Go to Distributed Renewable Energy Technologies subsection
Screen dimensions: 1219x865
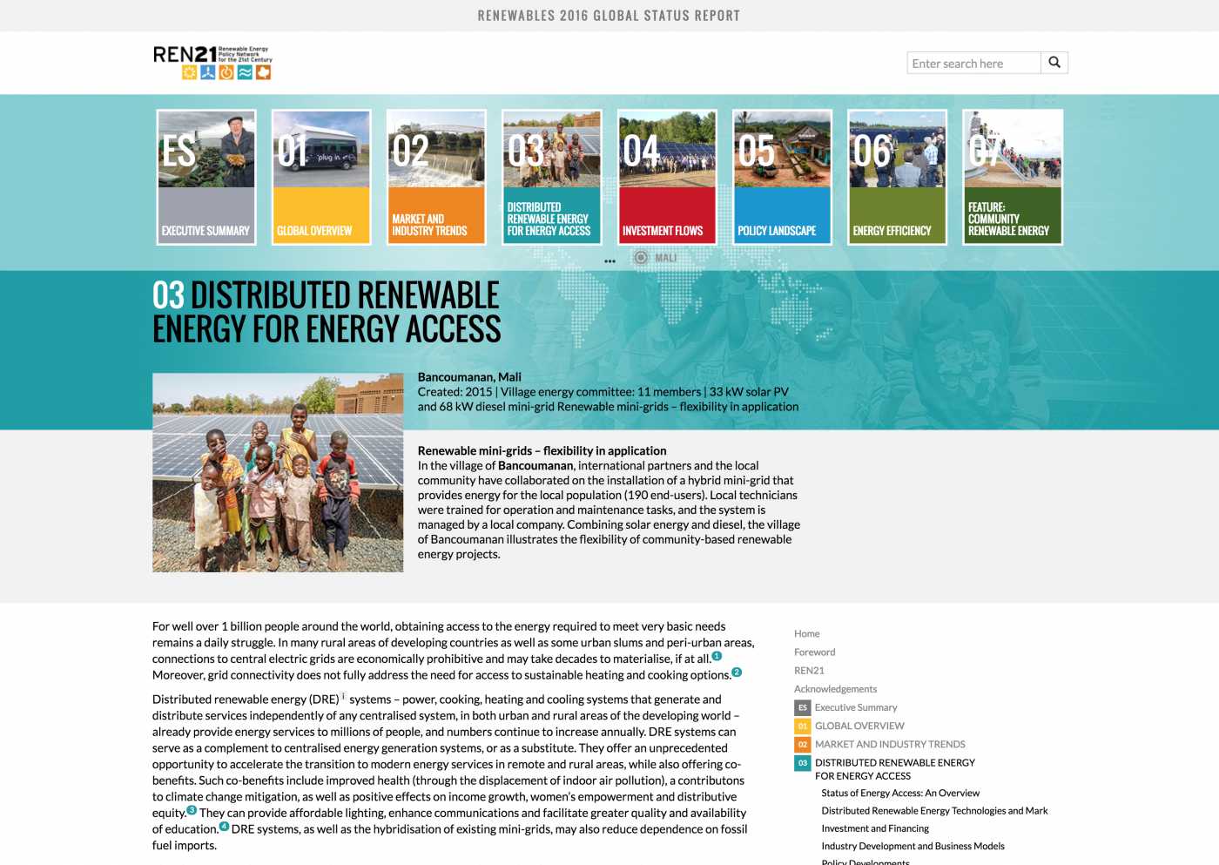[934, 810]
